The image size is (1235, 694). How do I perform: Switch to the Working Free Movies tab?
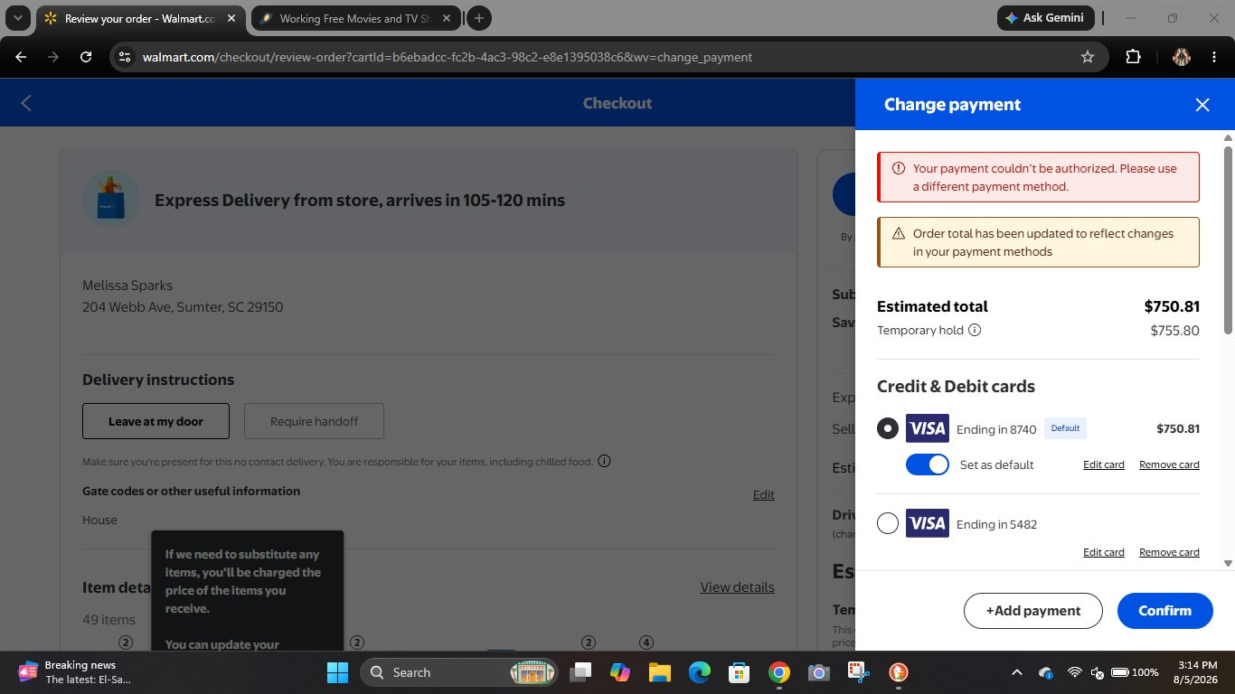click(x=357, y=18)
